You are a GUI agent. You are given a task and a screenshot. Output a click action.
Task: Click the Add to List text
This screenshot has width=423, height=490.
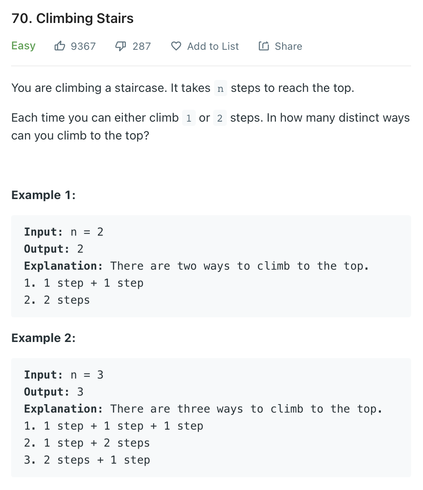(213, 46)
